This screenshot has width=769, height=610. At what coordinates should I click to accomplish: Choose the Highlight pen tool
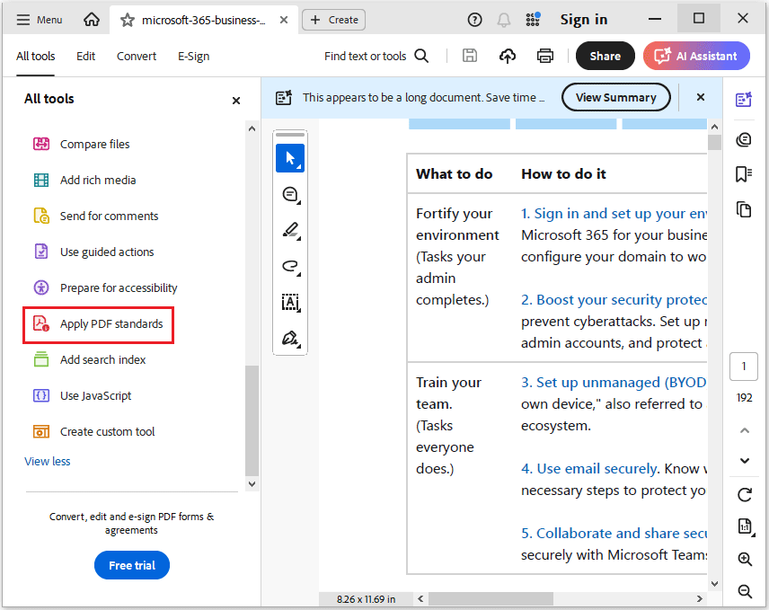pos(290,230)
